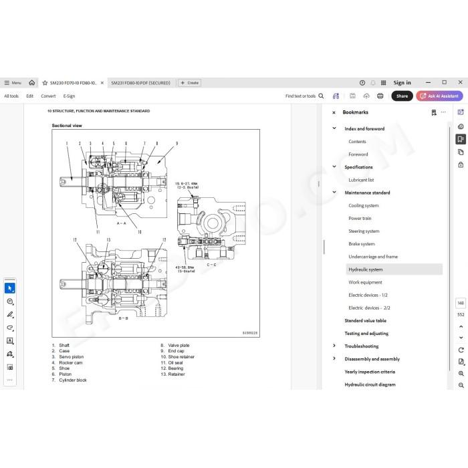Screen dimensions: 468x468
Task: Add a new bookmark icon
Action: click(434, 112)
